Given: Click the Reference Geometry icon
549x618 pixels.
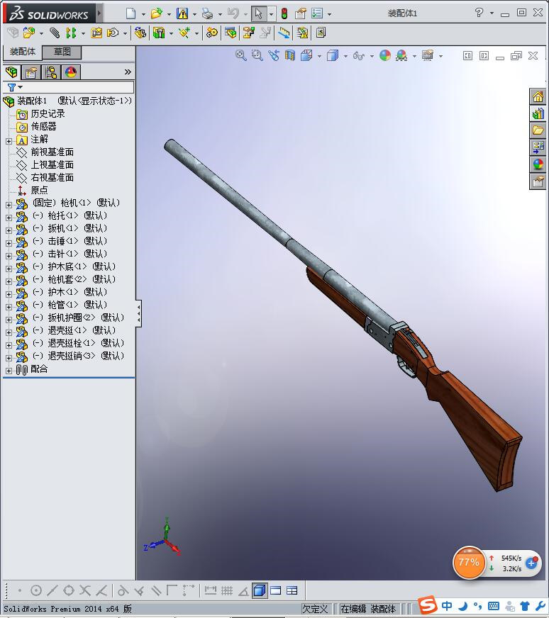Looking at the screenshot, I should pyautogui.click(x=184, y=33).
